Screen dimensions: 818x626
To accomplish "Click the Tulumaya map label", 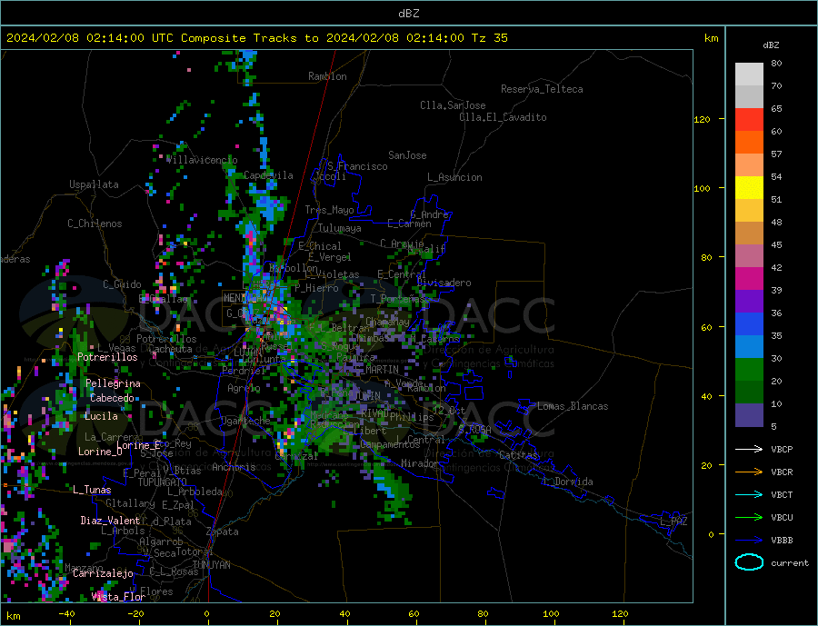I will click(x=340, y=228).
